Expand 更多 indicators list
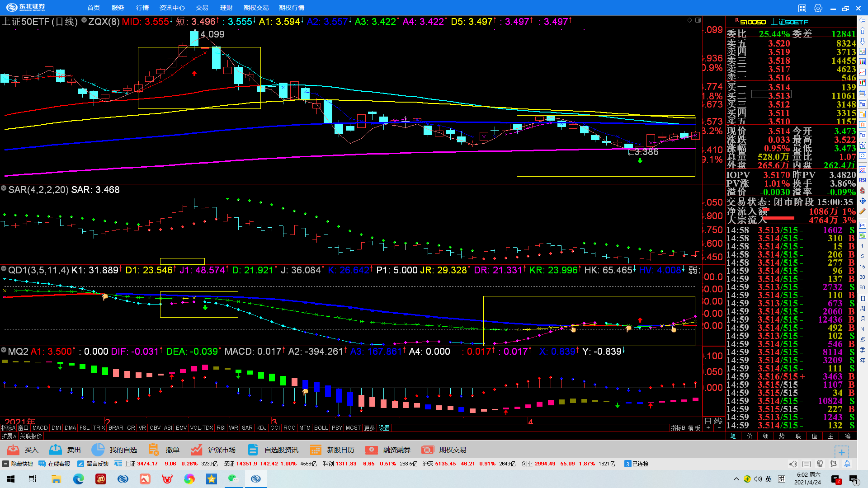Screen dimensions: 868x488 [369, 428]
